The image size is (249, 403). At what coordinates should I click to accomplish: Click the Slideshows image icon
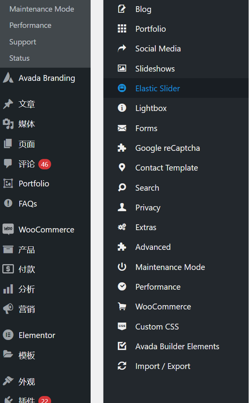pyautogui.click(x=122, y=68)
